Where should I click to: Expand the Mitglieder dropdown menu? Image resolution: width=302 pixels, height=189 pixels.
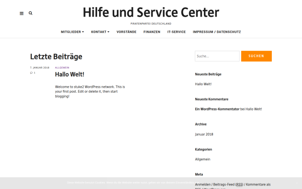(72, 32)
